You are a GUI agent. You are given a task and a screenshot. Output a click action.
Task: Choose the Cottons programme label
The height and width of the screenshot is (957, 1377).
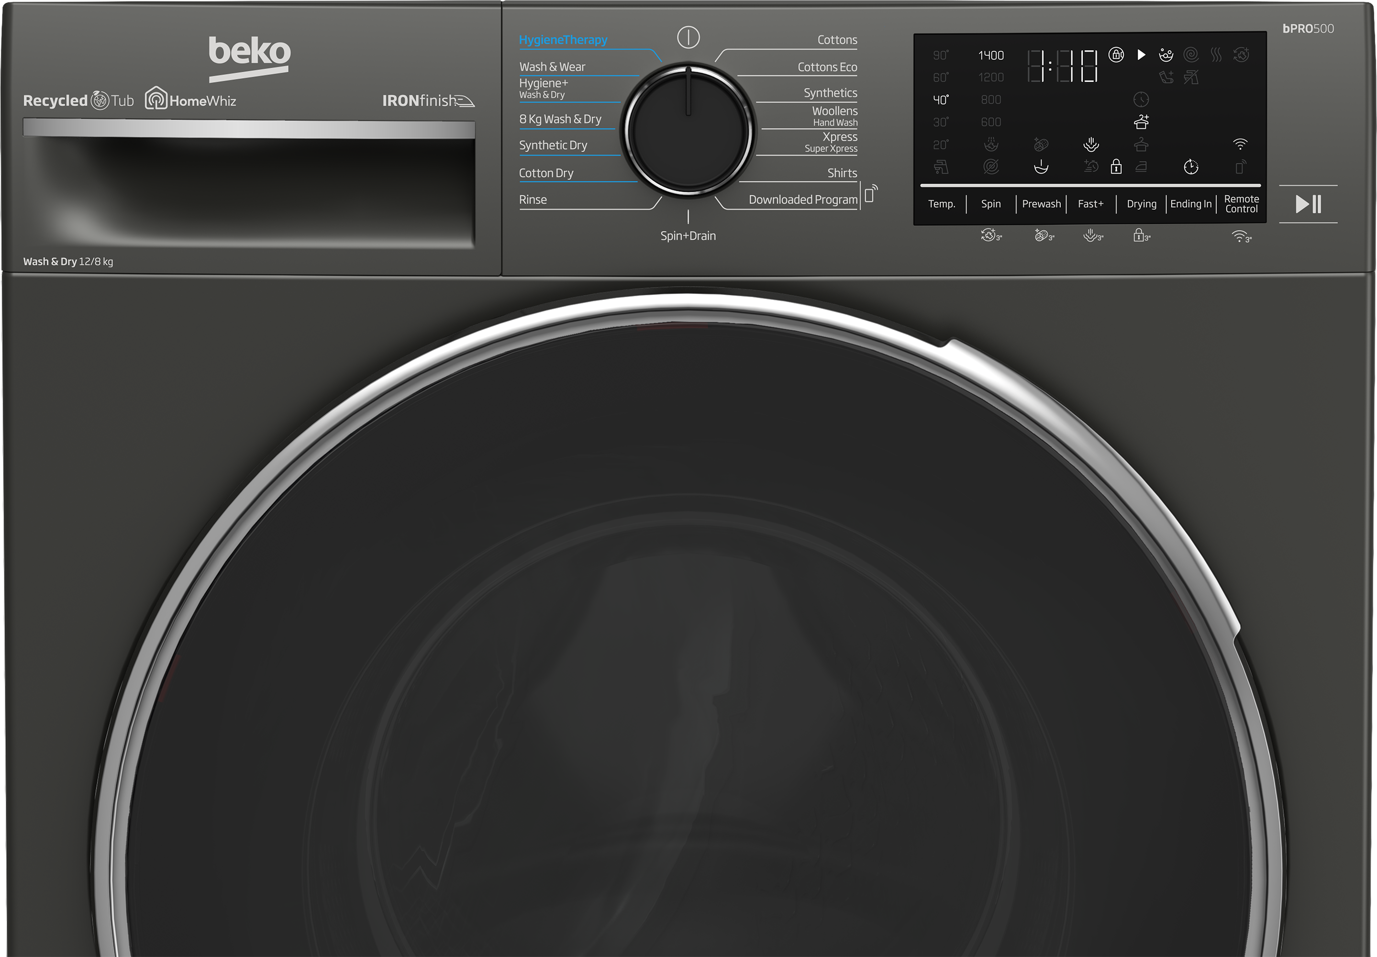(x=837, y=40)
